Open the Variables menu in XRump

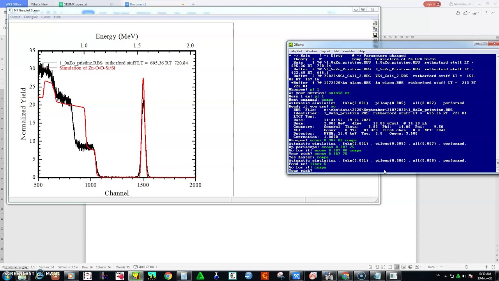click(349, 51)
